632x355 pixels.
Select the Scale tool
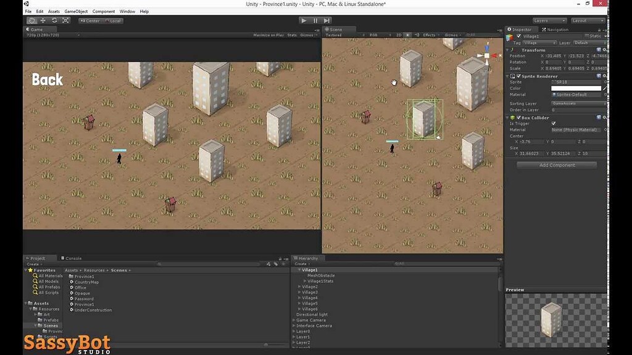pos(66,20)
